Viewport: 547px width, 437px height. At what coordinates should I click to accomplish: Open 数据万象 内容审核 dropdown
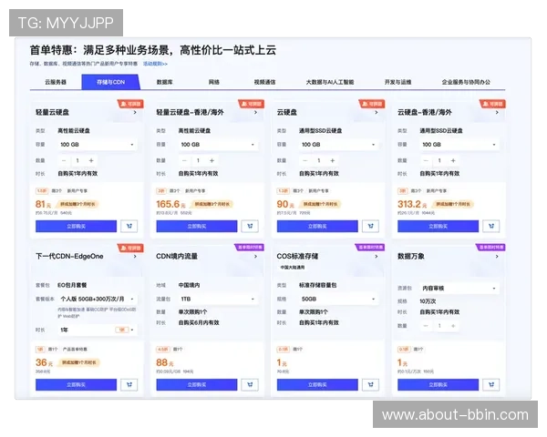459,289
